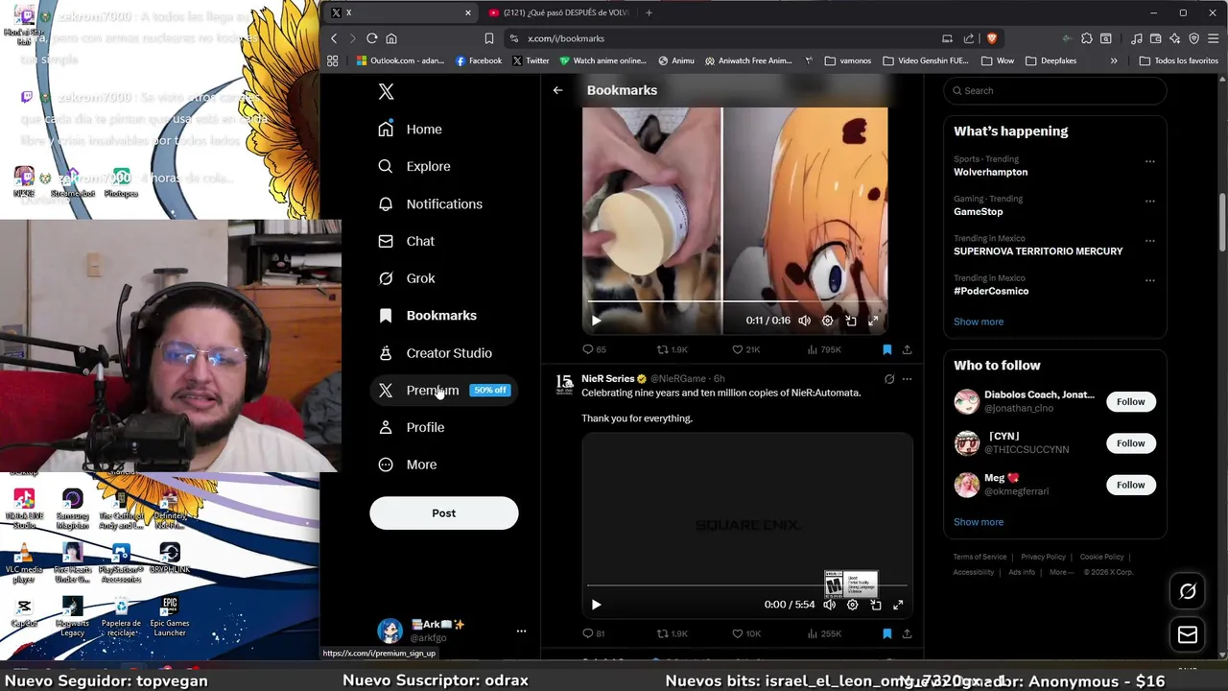Viewport: 1228px width, 691px height.
Task: Follow [CYN] @THICCSUCCYNN
Action: (x=1130, y=443)
